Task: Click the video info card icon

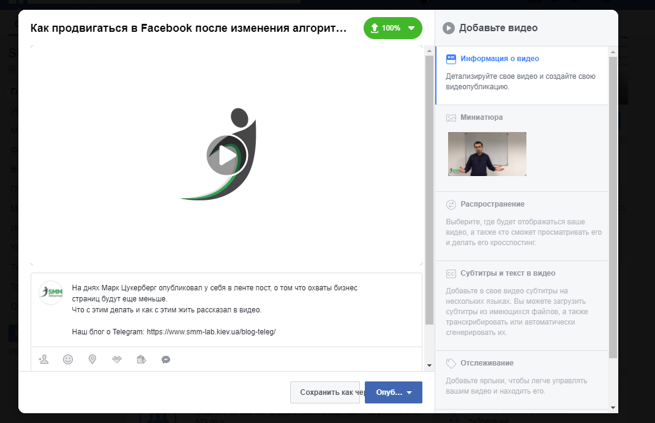Action: (x=451, y=59)
